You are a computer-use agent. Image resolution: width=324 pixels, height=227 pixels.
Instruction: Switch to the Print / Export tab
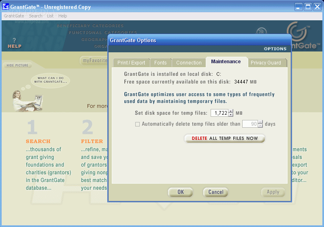131,63
